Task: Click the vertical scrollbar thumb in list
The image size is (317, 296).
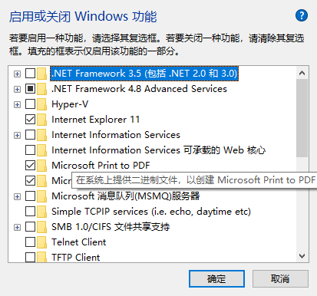Action: pos(302,118)
